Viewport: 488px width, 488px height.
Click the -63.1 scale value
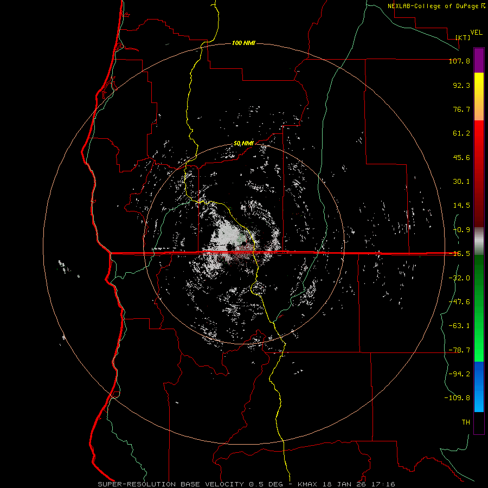[x=459, y=326]
